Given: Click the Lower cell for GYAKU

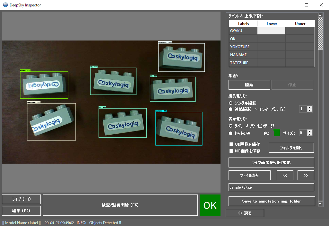Looking at the screenshot, I should (x=271, y=31).
